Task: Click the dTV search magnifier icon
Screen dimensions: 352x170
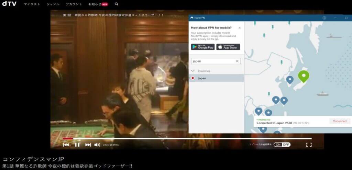Action: 116,4
